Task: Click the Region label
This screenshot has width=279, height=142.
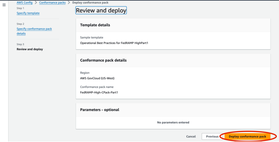Action: point(85,73)
